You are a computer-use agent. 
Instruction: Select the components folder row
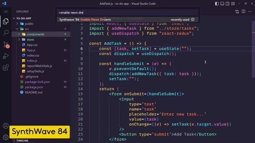41,34
